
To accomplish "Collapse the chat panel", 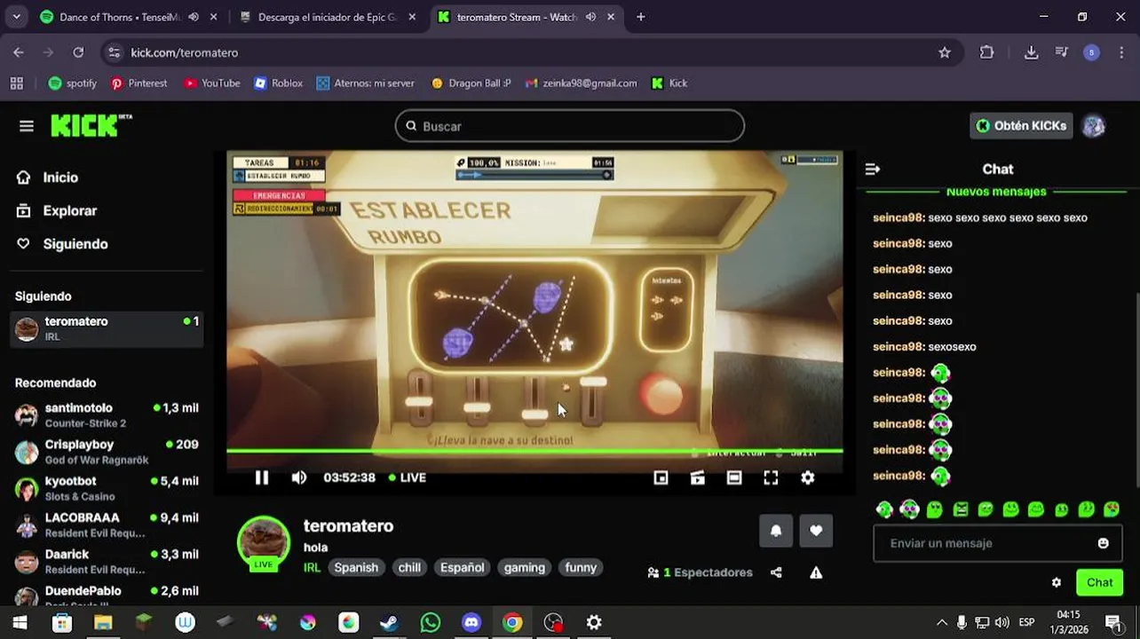I will coord(873,169).
